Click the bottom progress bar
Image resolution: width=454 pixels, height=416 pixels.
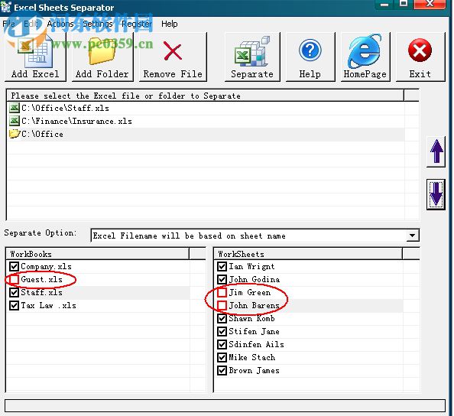coord(225,405)
